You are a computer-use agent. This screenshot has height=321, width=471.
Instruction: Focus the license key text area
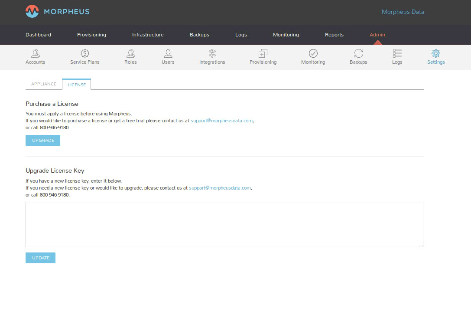(224, 224)
